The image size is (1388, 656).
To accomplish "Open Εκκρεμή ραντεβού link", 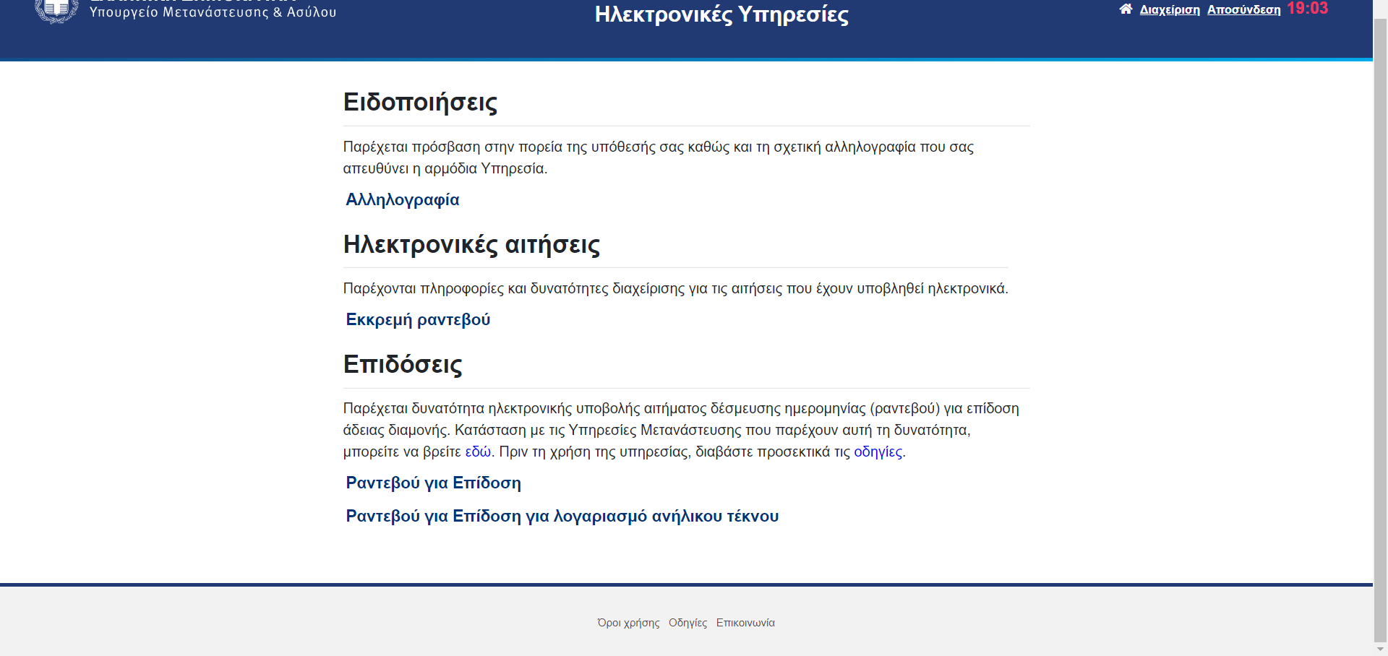I will [418, 319].
